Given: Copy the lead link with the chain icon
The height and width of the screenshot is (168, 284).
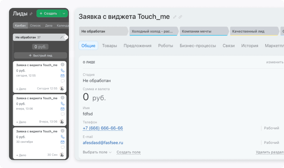Looking at the screenshot, I should (x=180, y=17).
